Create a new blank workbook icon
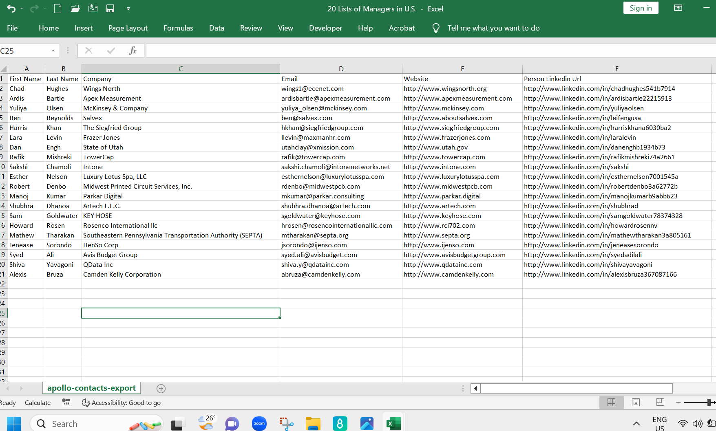The width and height of the screenshot is (716, 431). (57, 9)
